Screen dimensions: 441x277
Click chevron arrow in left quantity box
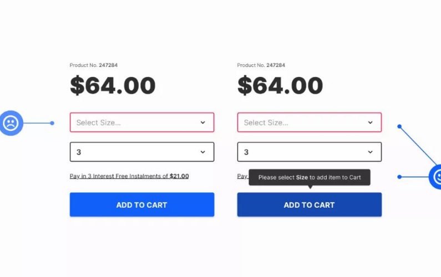coord(203,152)
